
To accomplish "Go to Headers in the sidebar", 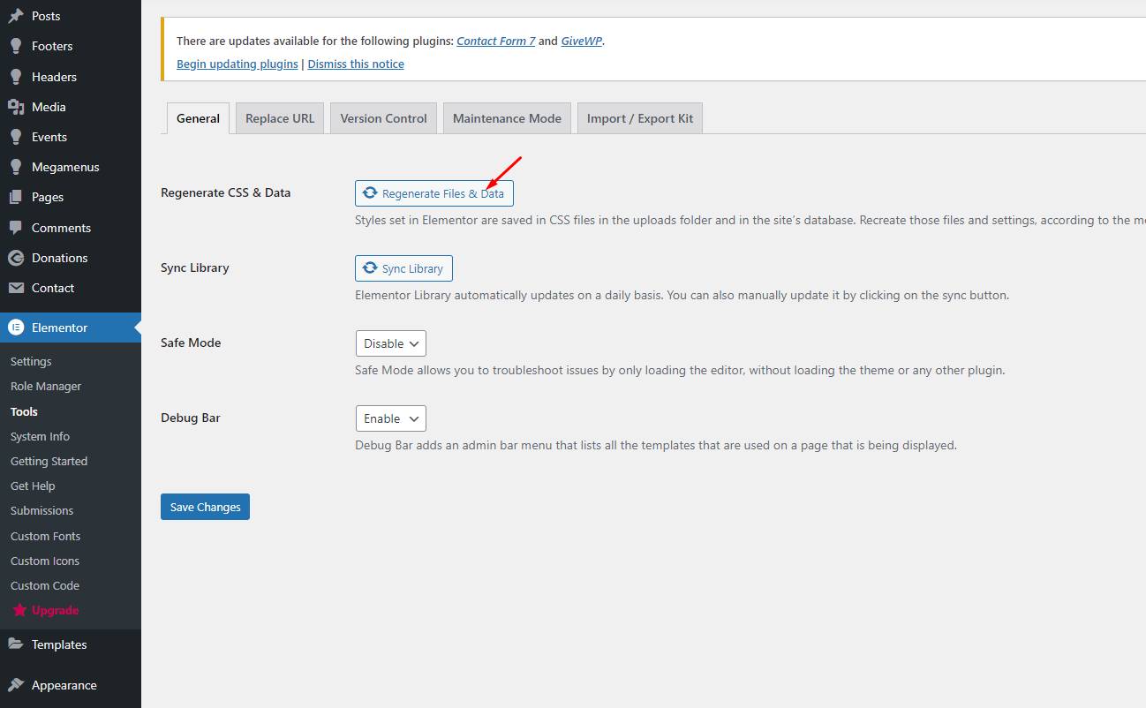I will click(x=71, y=77).
